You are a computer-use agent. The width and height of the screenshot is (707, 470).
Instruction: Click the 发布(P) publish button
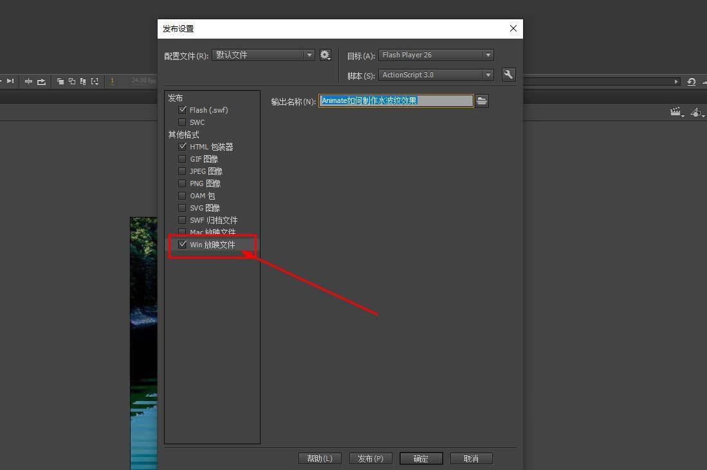[371, 458]
